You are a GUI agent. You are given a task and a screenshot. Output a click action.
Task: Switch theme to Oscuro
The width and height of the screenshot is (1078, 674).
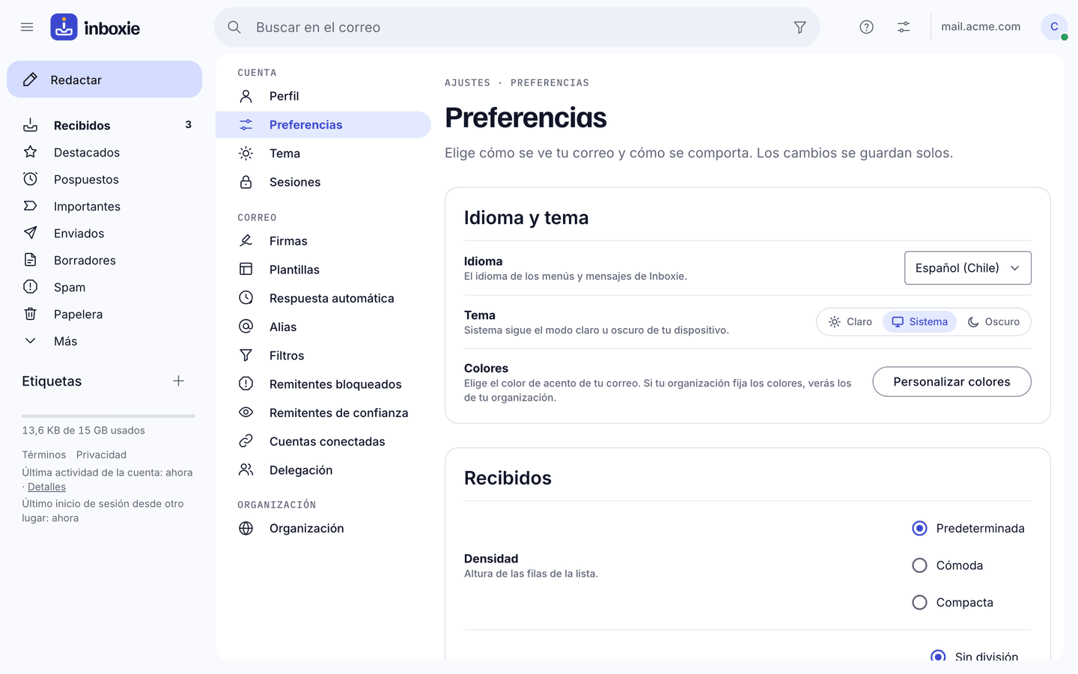coord(993,322)
